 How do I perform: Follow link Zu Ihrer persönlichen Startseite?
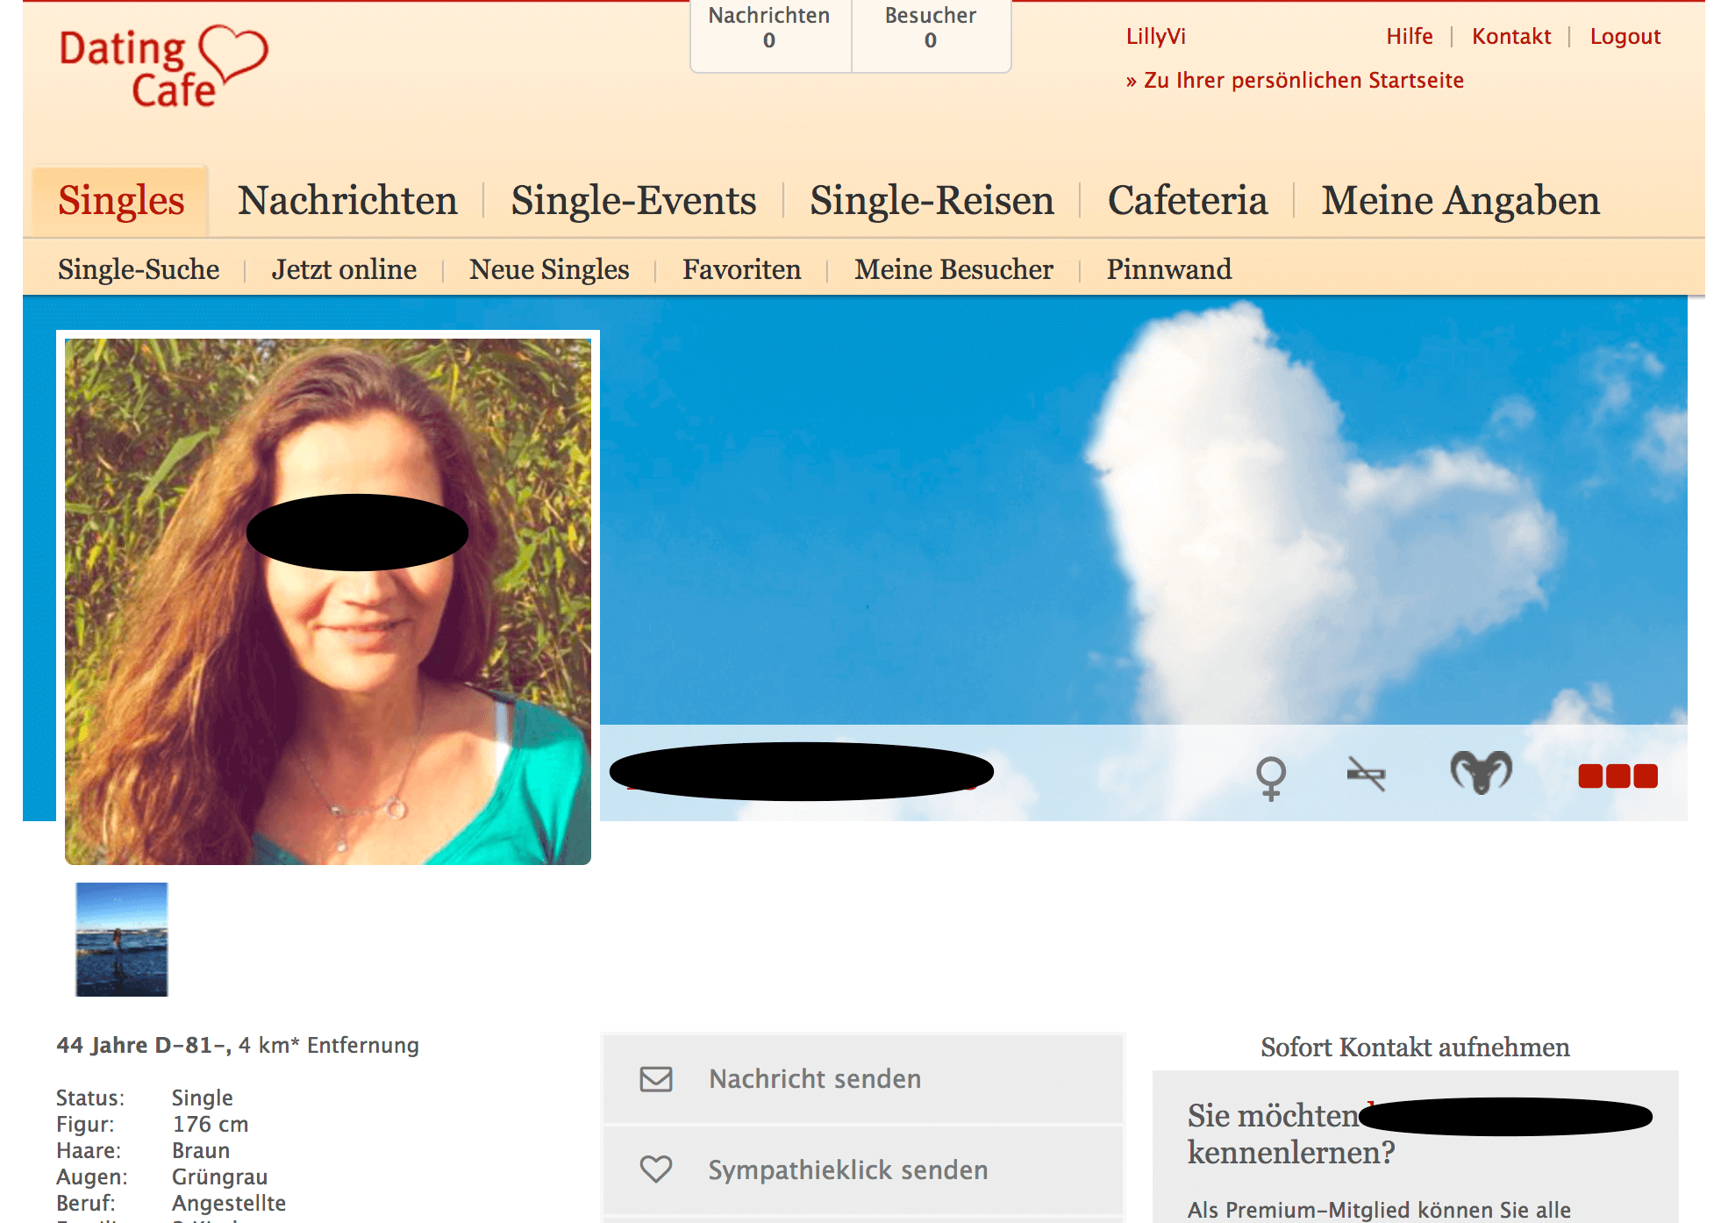1295,81
